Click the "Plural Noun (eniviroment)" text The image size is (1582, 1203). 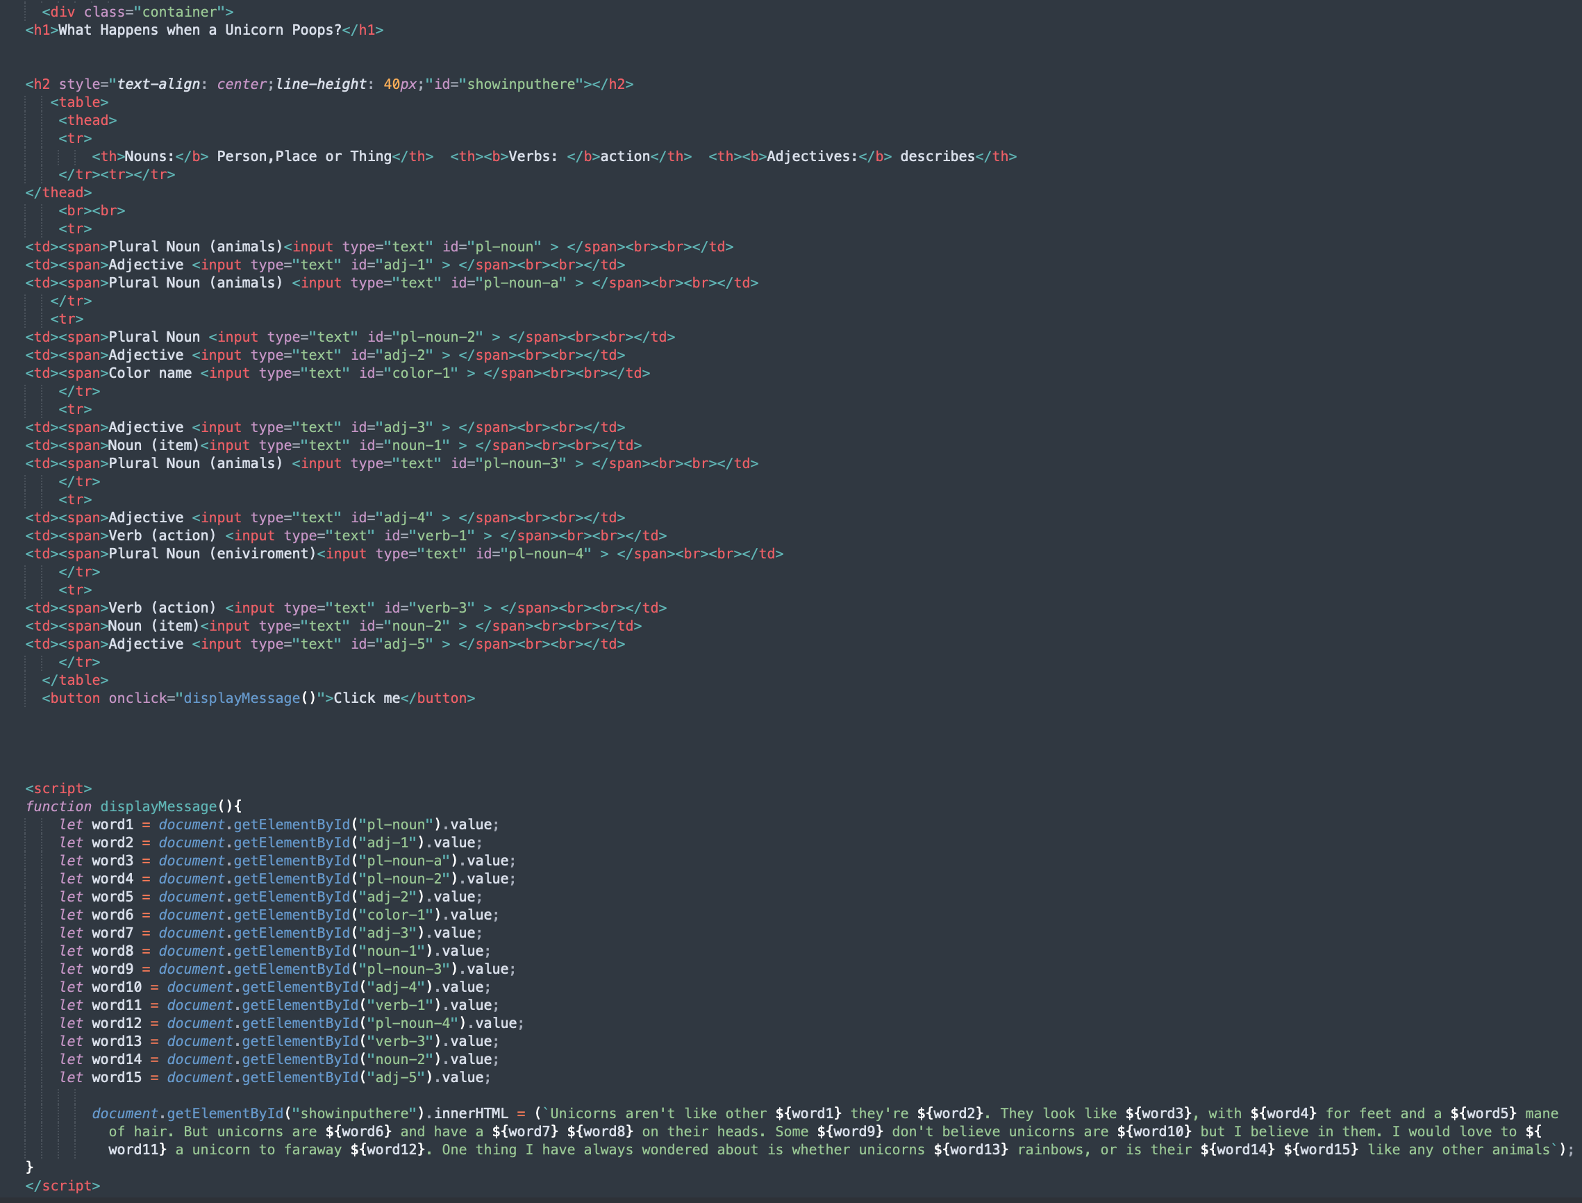coord(213,554)
